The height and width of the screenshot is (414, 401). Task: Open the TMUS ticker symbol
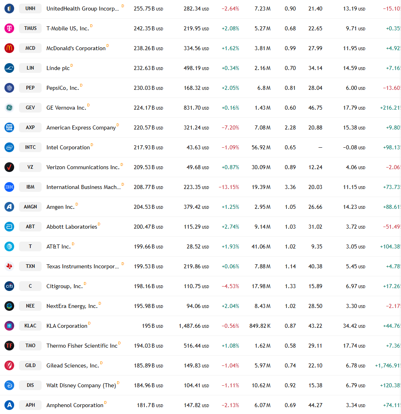[30, 28]
